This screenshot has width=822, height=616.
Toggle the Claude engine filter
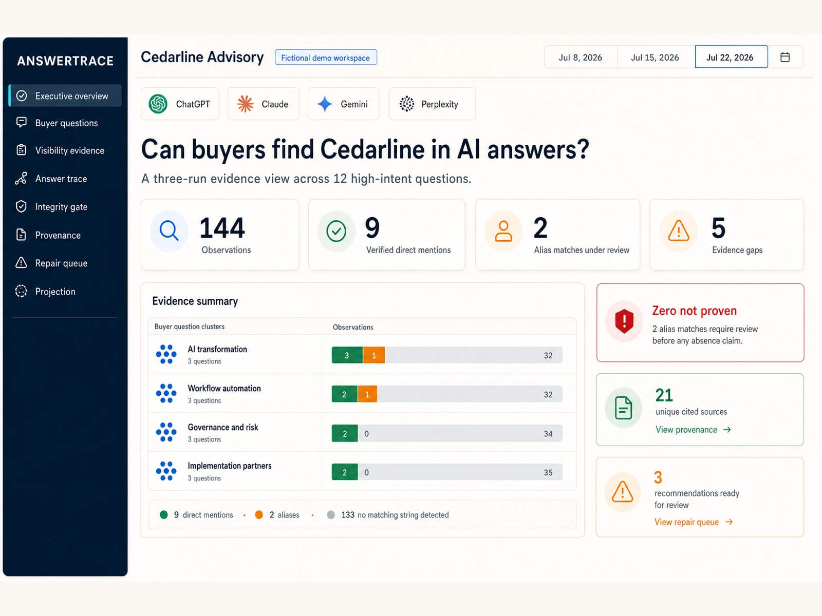[264, 104]
